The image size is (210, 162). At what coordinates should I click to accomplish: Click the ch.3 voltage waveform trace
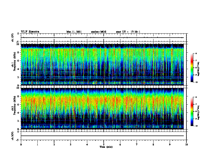[102, 136]
